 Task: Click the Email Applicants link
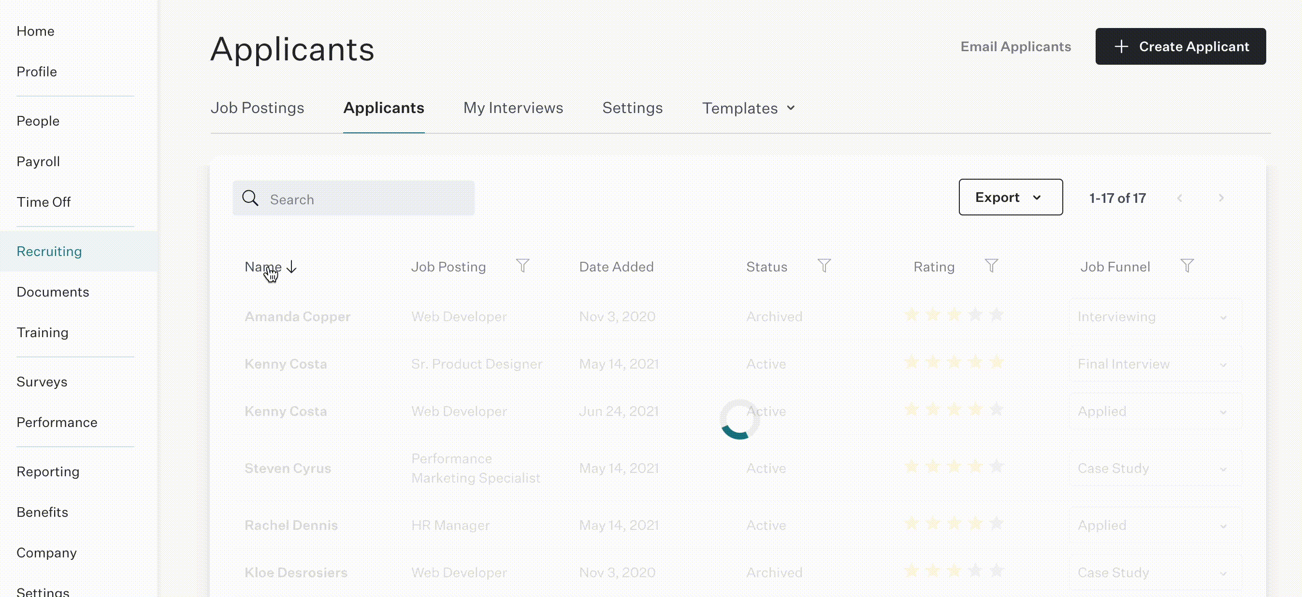pos(1015,46)
